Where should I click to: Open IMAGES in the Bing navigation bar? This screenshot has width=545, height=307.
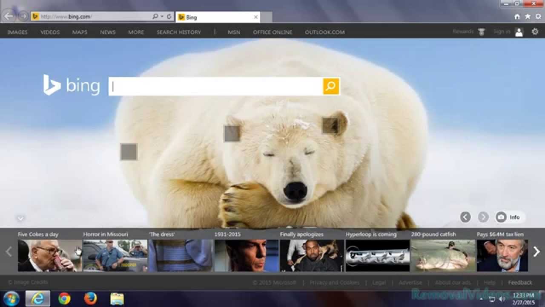coord(17,32)
